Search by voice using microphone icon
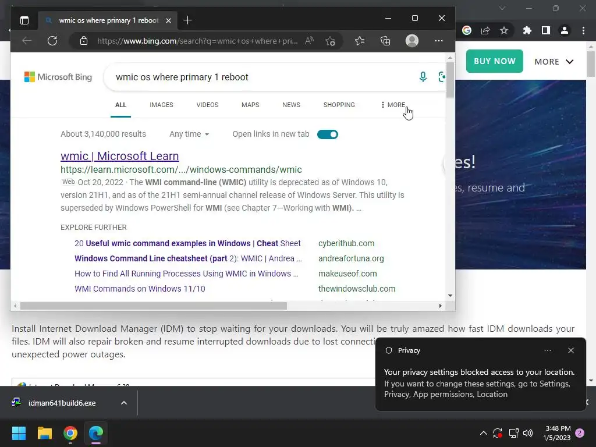Image resolution: width=596 pixels, height=447 pixels. point(423,77)
